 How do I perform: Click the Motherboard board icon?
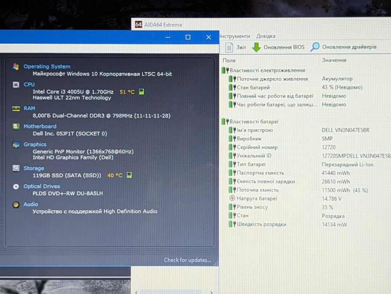point(16,126)
